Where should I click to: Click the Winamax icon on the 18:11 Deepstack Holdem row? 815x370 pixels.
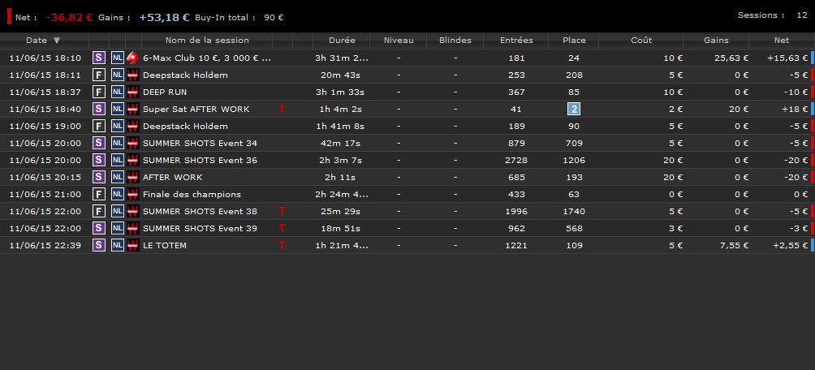click(x=133, y=75)
